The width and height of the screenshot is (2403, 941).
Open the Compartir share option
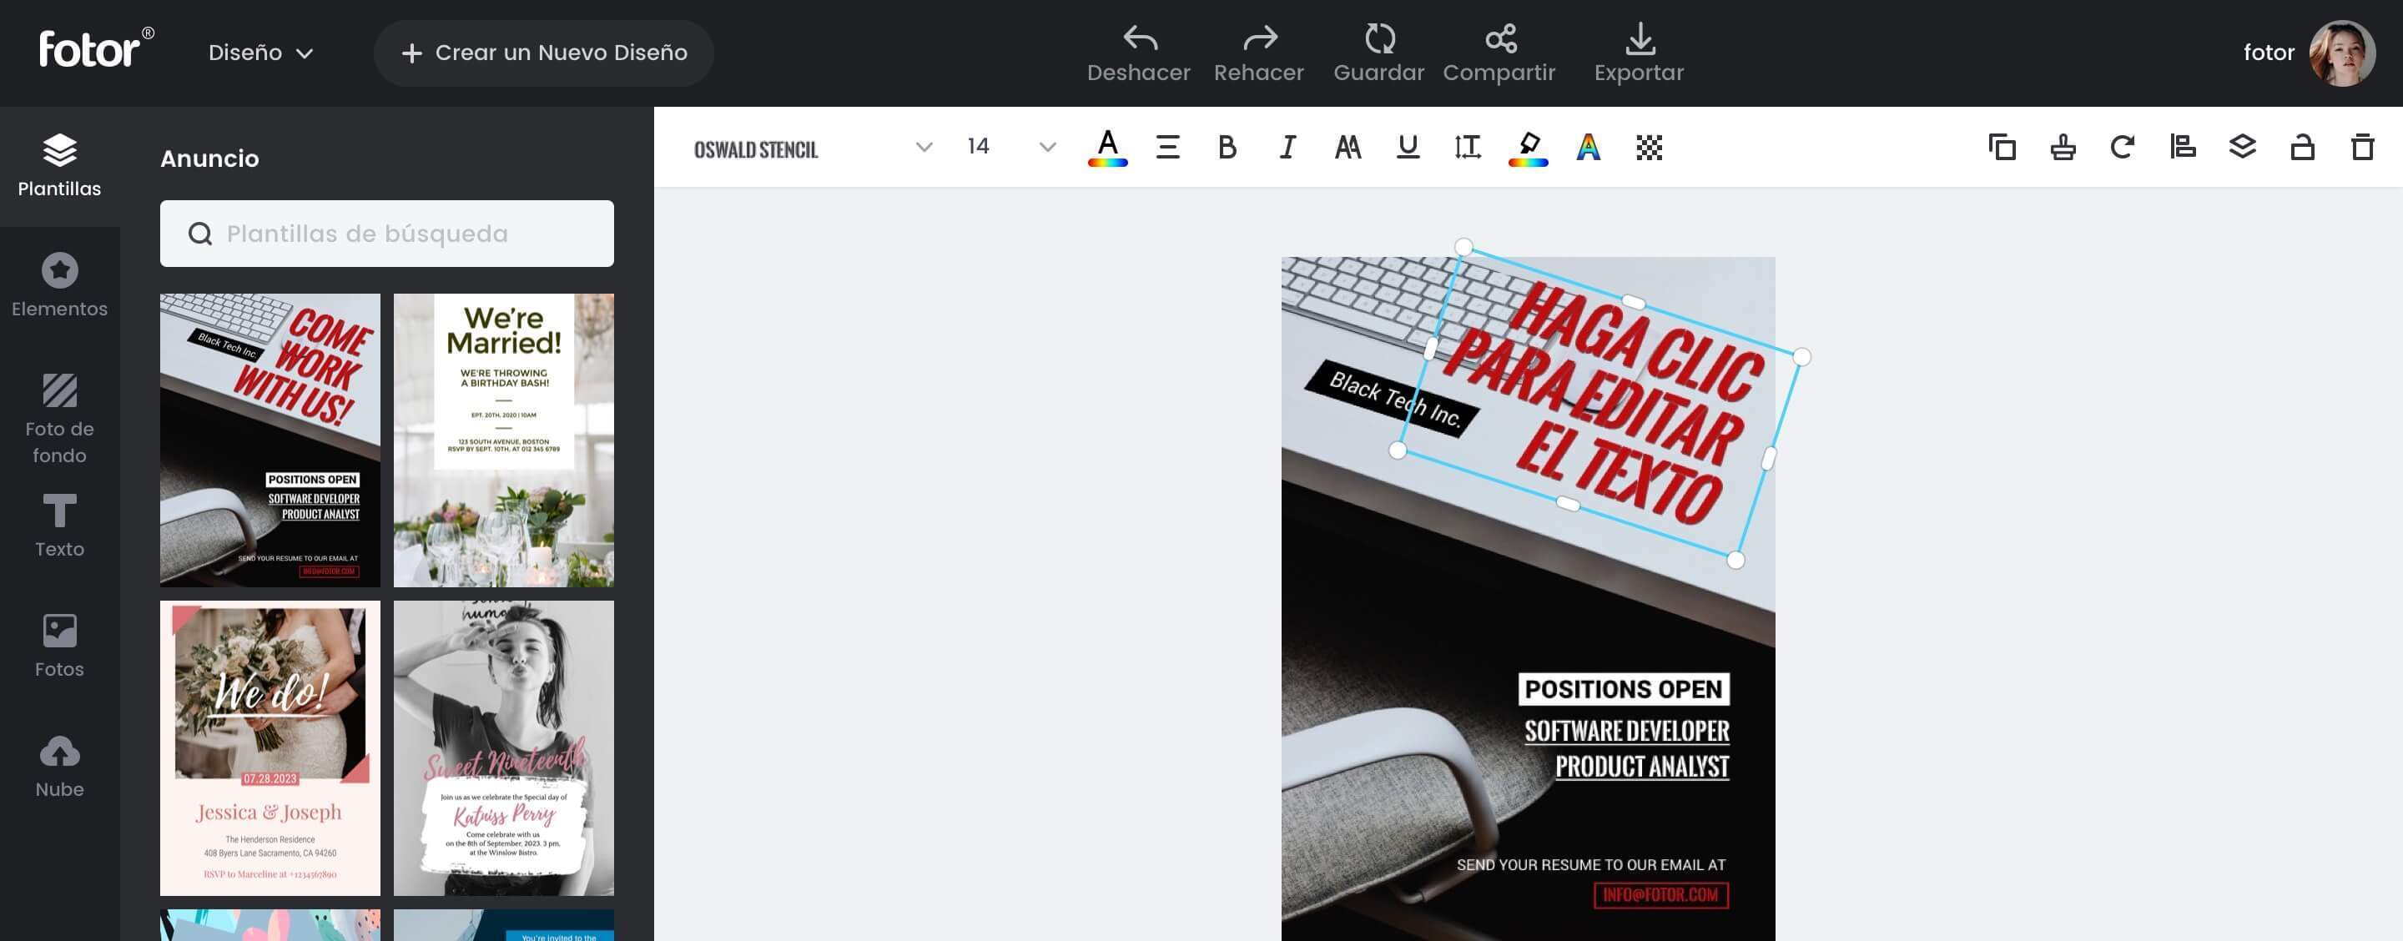click(1499, 53)
